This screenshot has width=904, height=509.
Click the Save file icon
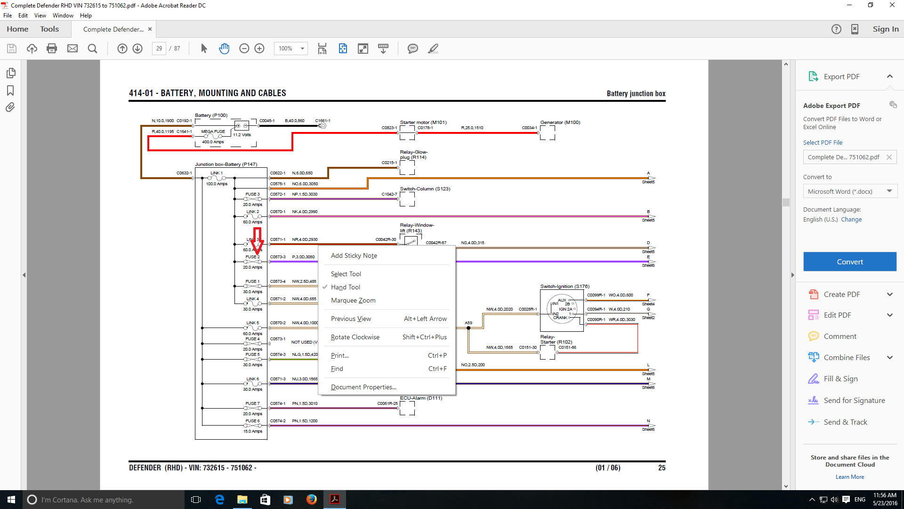point(12,49)
